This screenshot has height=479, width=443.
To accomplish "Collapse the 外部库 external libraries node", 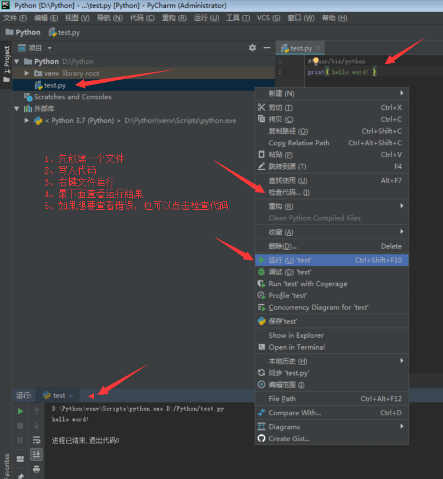I will click(17, 109).
